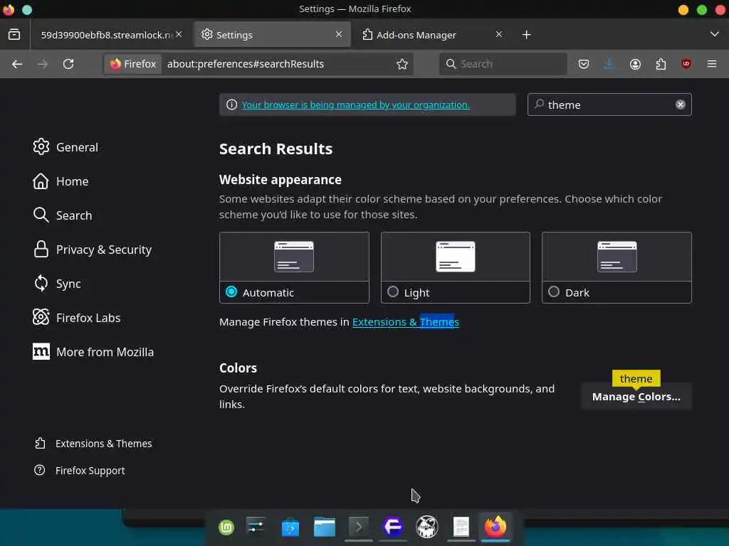
Task: Open the Linux Mint menu in dock
Action: [226, 527]
